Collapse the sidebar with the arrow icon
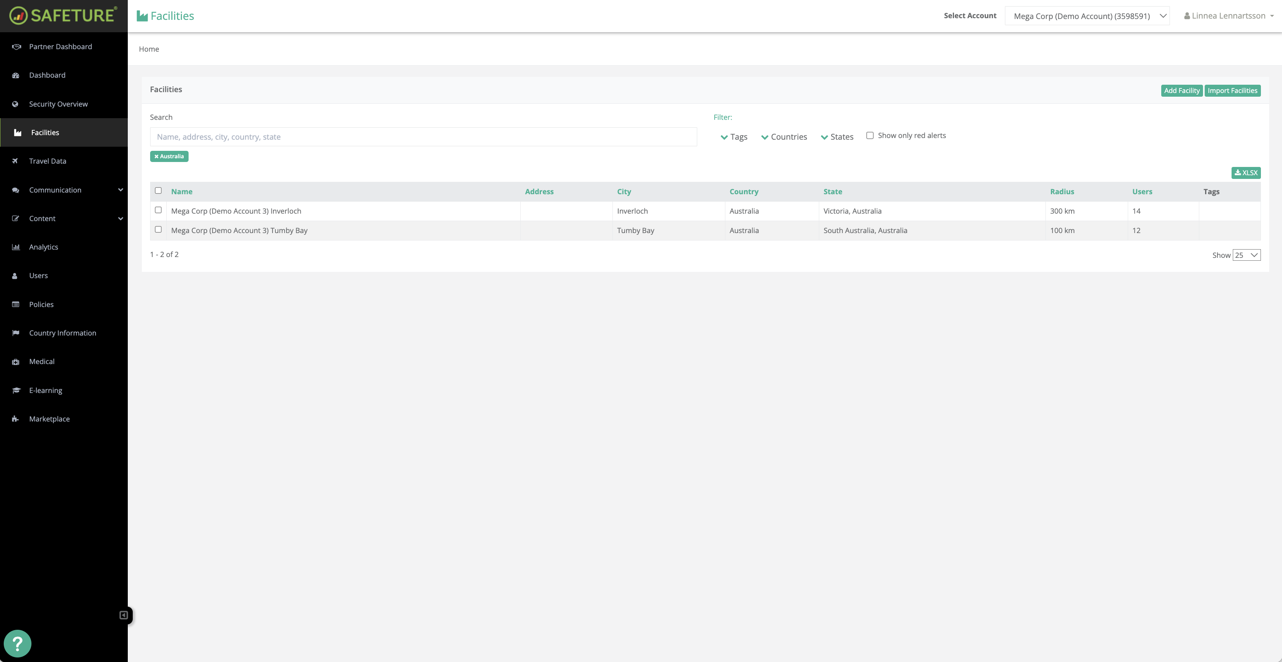The image size is (1282, 662). click(x=123, y=615)
